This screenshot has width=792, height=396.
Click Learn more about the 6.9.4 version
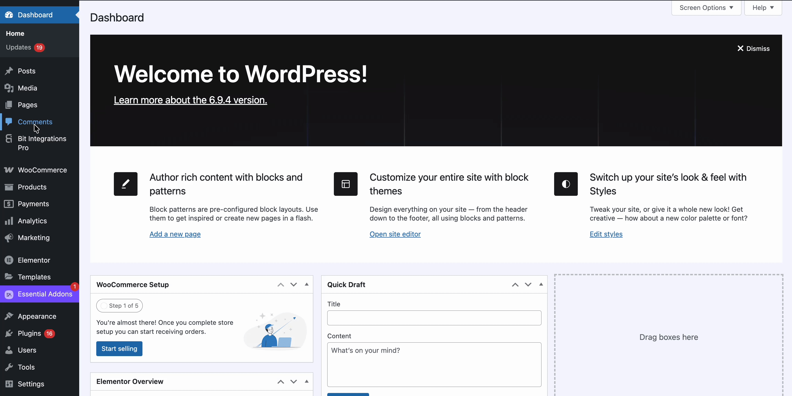(190, 100)
